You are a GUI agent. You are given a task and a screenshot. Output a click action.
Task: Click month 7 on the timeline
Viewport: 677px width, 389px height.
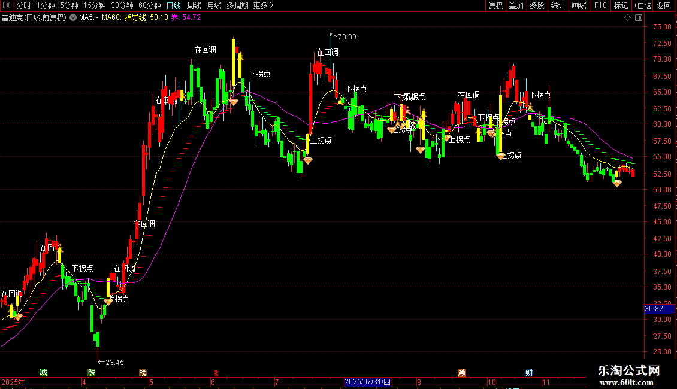[x=277, y=382]
